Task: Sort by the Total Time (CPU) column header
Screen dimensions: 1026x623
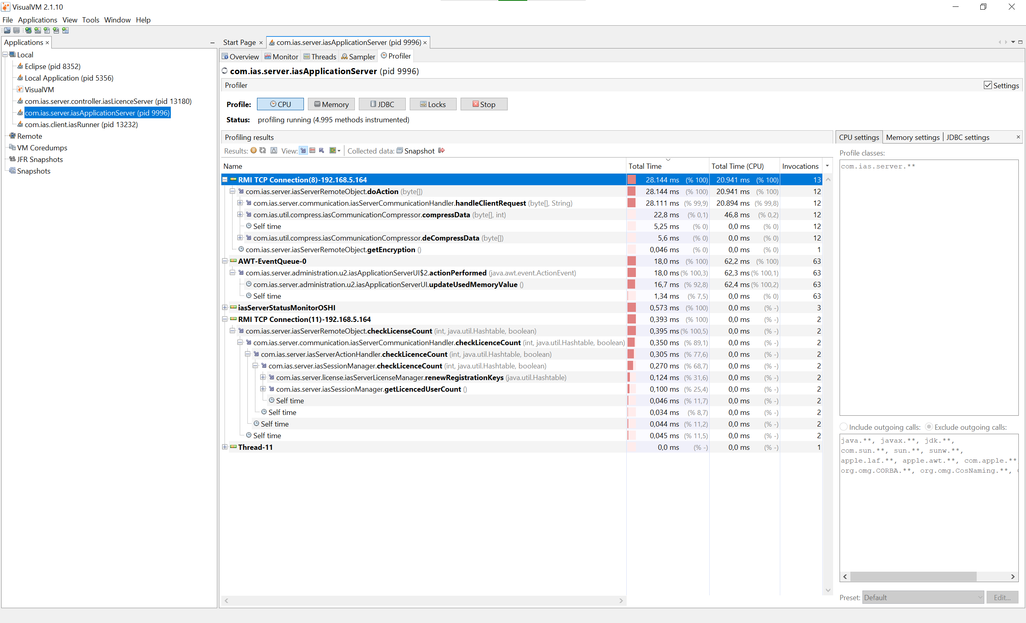Action: click(744, 166)
